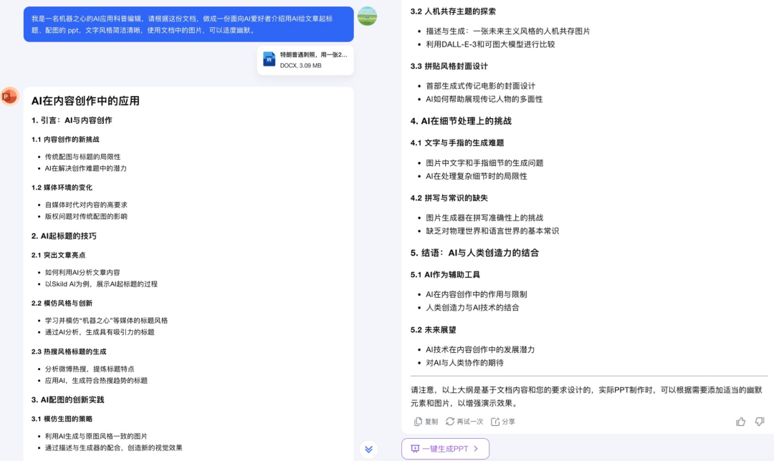Toggle thumbs-up on the AI response

click(x=740, y=422)
